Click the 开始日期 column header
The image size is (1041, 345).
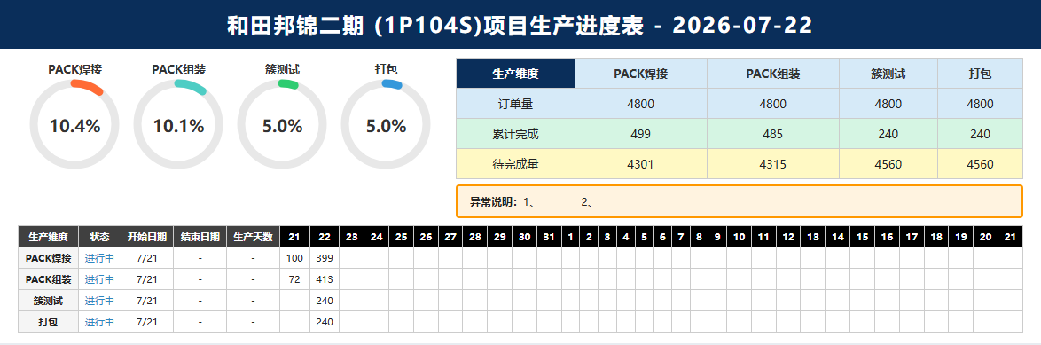click(146, 237)
